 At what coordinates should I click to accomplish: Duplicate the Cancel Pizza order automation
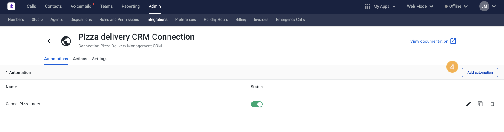coord(480,104)
